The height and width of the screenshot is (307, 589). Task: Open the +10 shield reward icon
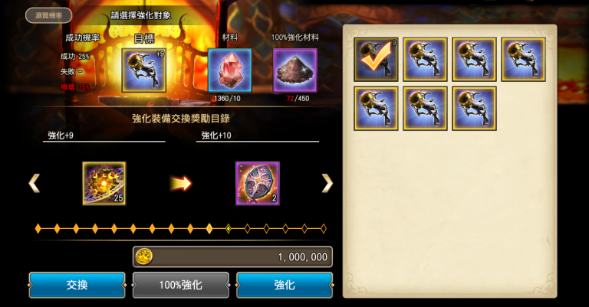click(x=258, y=183)
